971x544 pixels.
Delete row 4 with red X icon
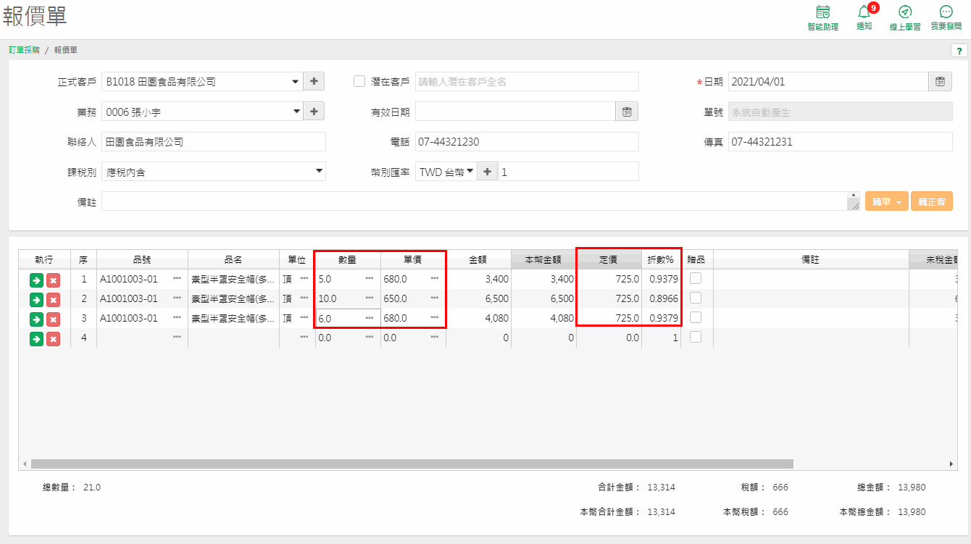53,339
